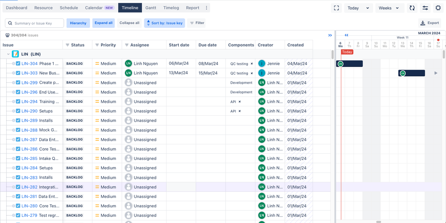Open the Timelog tab
Screen dimensions: 446x223
[171, 8]
